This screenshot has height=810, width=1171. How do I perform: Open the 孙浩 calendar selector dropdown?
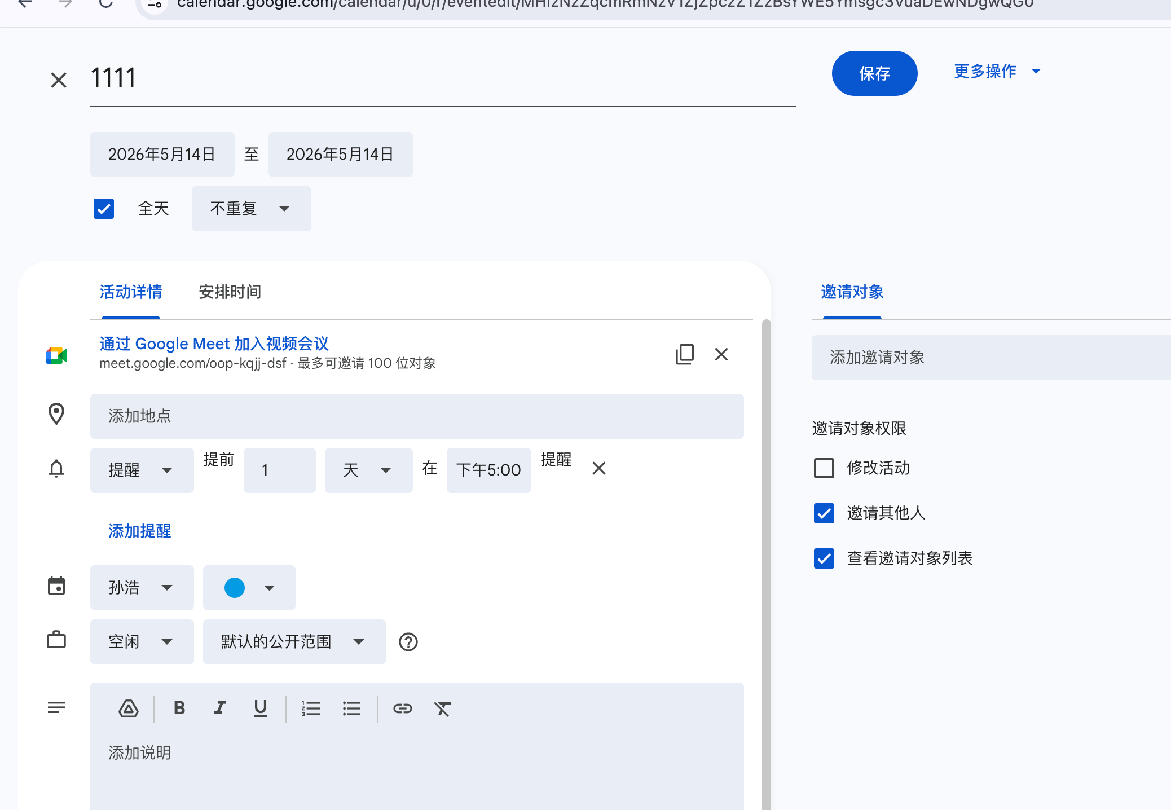[142, 588]
